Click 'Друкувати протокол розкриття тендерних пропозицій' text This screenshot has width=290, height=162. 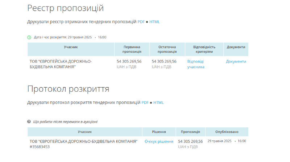[84, 102]
